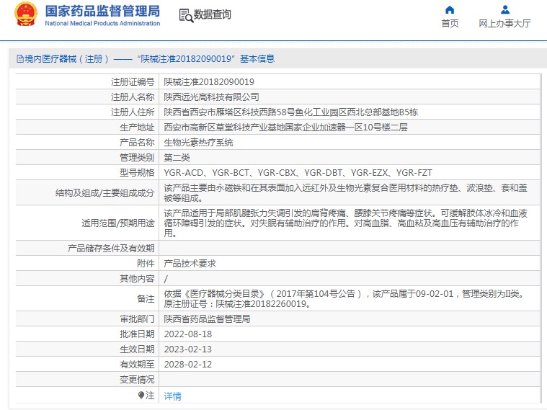Click production address 西安市高新区草堂科技产业基地

(x=285, y=127)
